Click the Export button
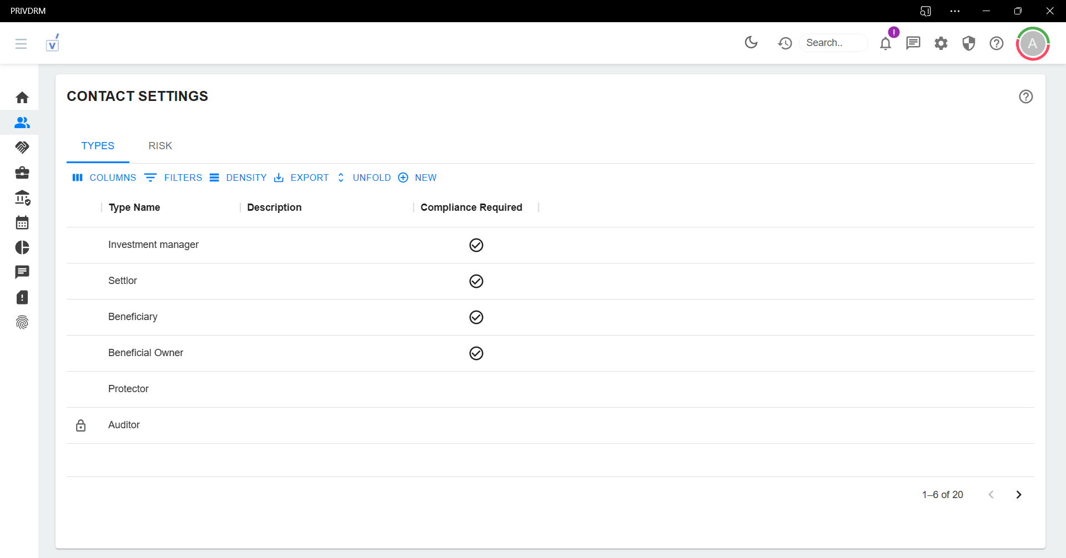Image resolution: width=1066 pixels, height=558 pixels. [x=301, y=177]
